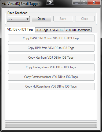Click the VirtualDj Small Tagger app icon
The width and height of the screenshot is (102, 132).
(x=4, y=4)
